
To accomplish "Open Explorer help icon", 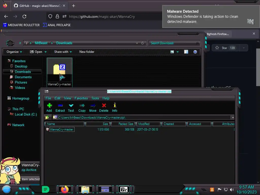I will (x=195, y=52).
